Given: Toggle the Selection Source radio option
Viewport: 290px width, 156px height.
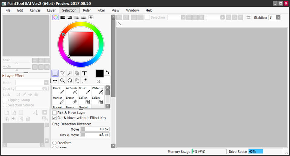Looking at the screenshot, I should 5,105.
